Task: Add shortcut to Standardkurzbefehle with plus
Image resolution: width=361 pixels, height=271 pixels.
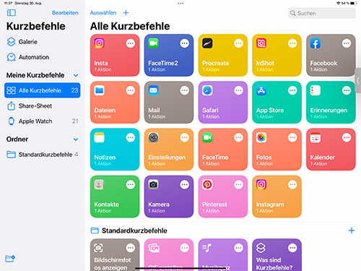Action: tap(352, 231)
